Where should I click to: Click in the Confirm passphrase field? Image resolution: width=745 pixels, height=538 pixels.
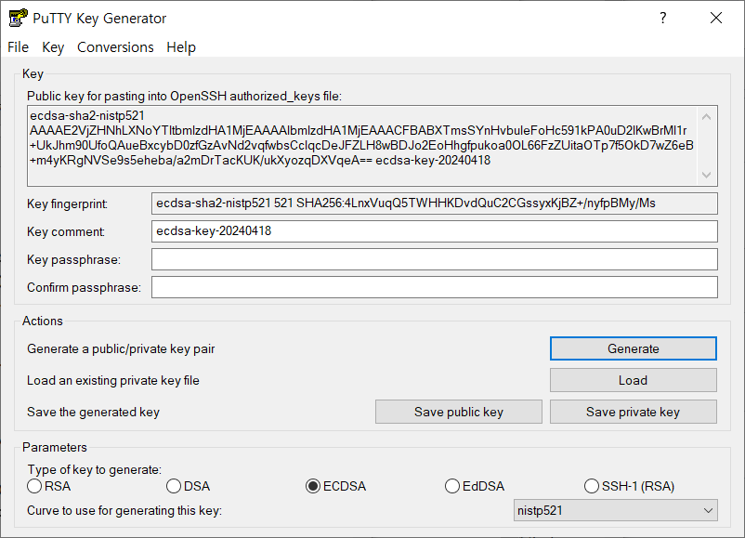coord(434,287)
